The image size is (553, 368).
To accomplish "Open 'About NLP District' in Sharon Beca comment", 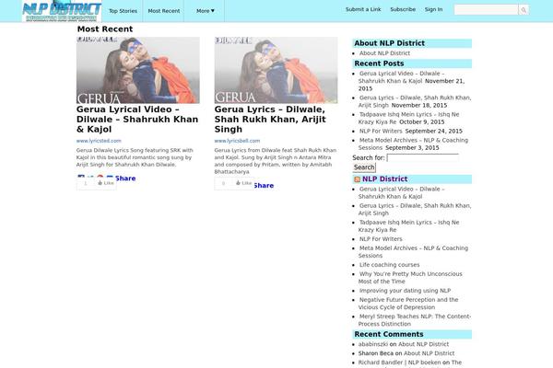I will point(429,353).
